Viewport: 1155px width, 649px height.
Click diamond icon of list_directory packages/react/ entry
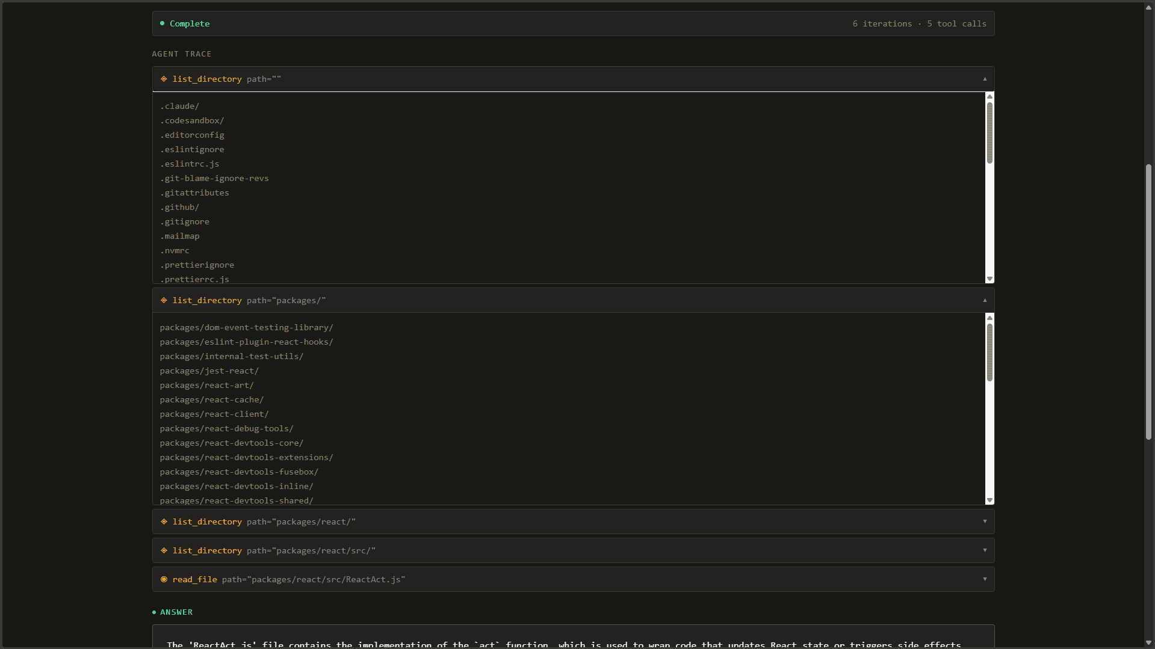[164, 521]
